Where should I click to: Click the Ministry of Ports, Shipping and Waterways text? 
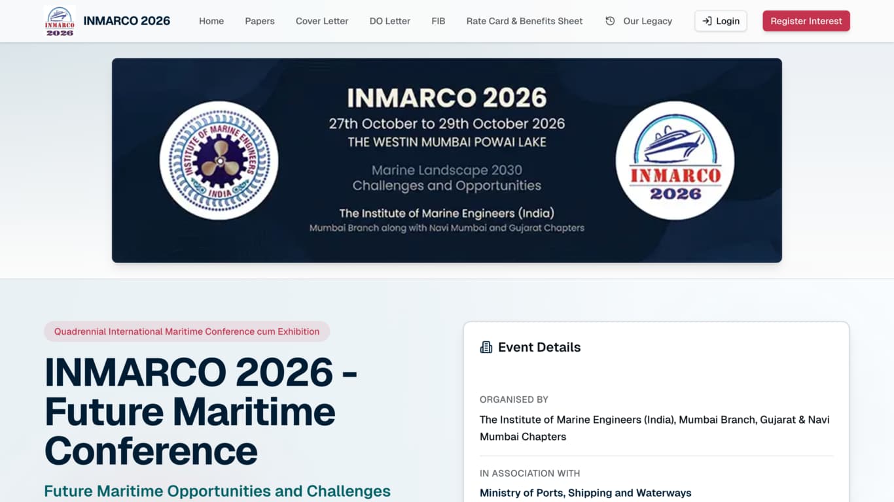tap(585, 492)
